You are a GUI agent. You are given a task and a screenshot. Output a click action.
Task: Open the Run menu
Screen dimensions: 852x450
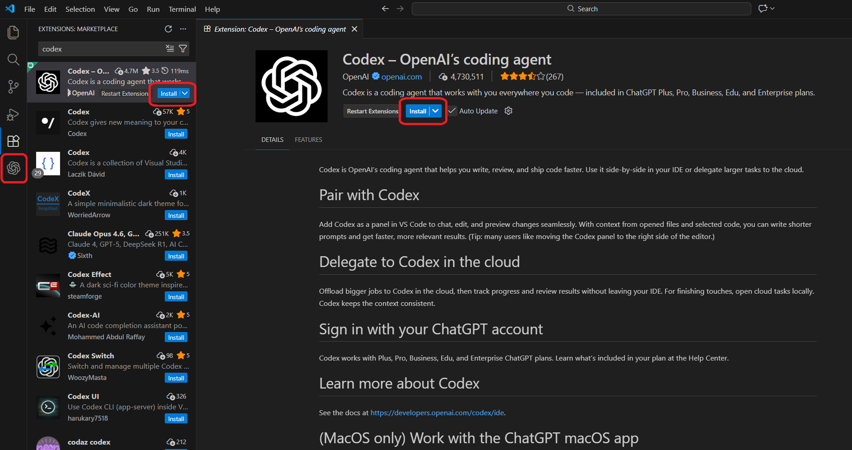tap(153, 9)
